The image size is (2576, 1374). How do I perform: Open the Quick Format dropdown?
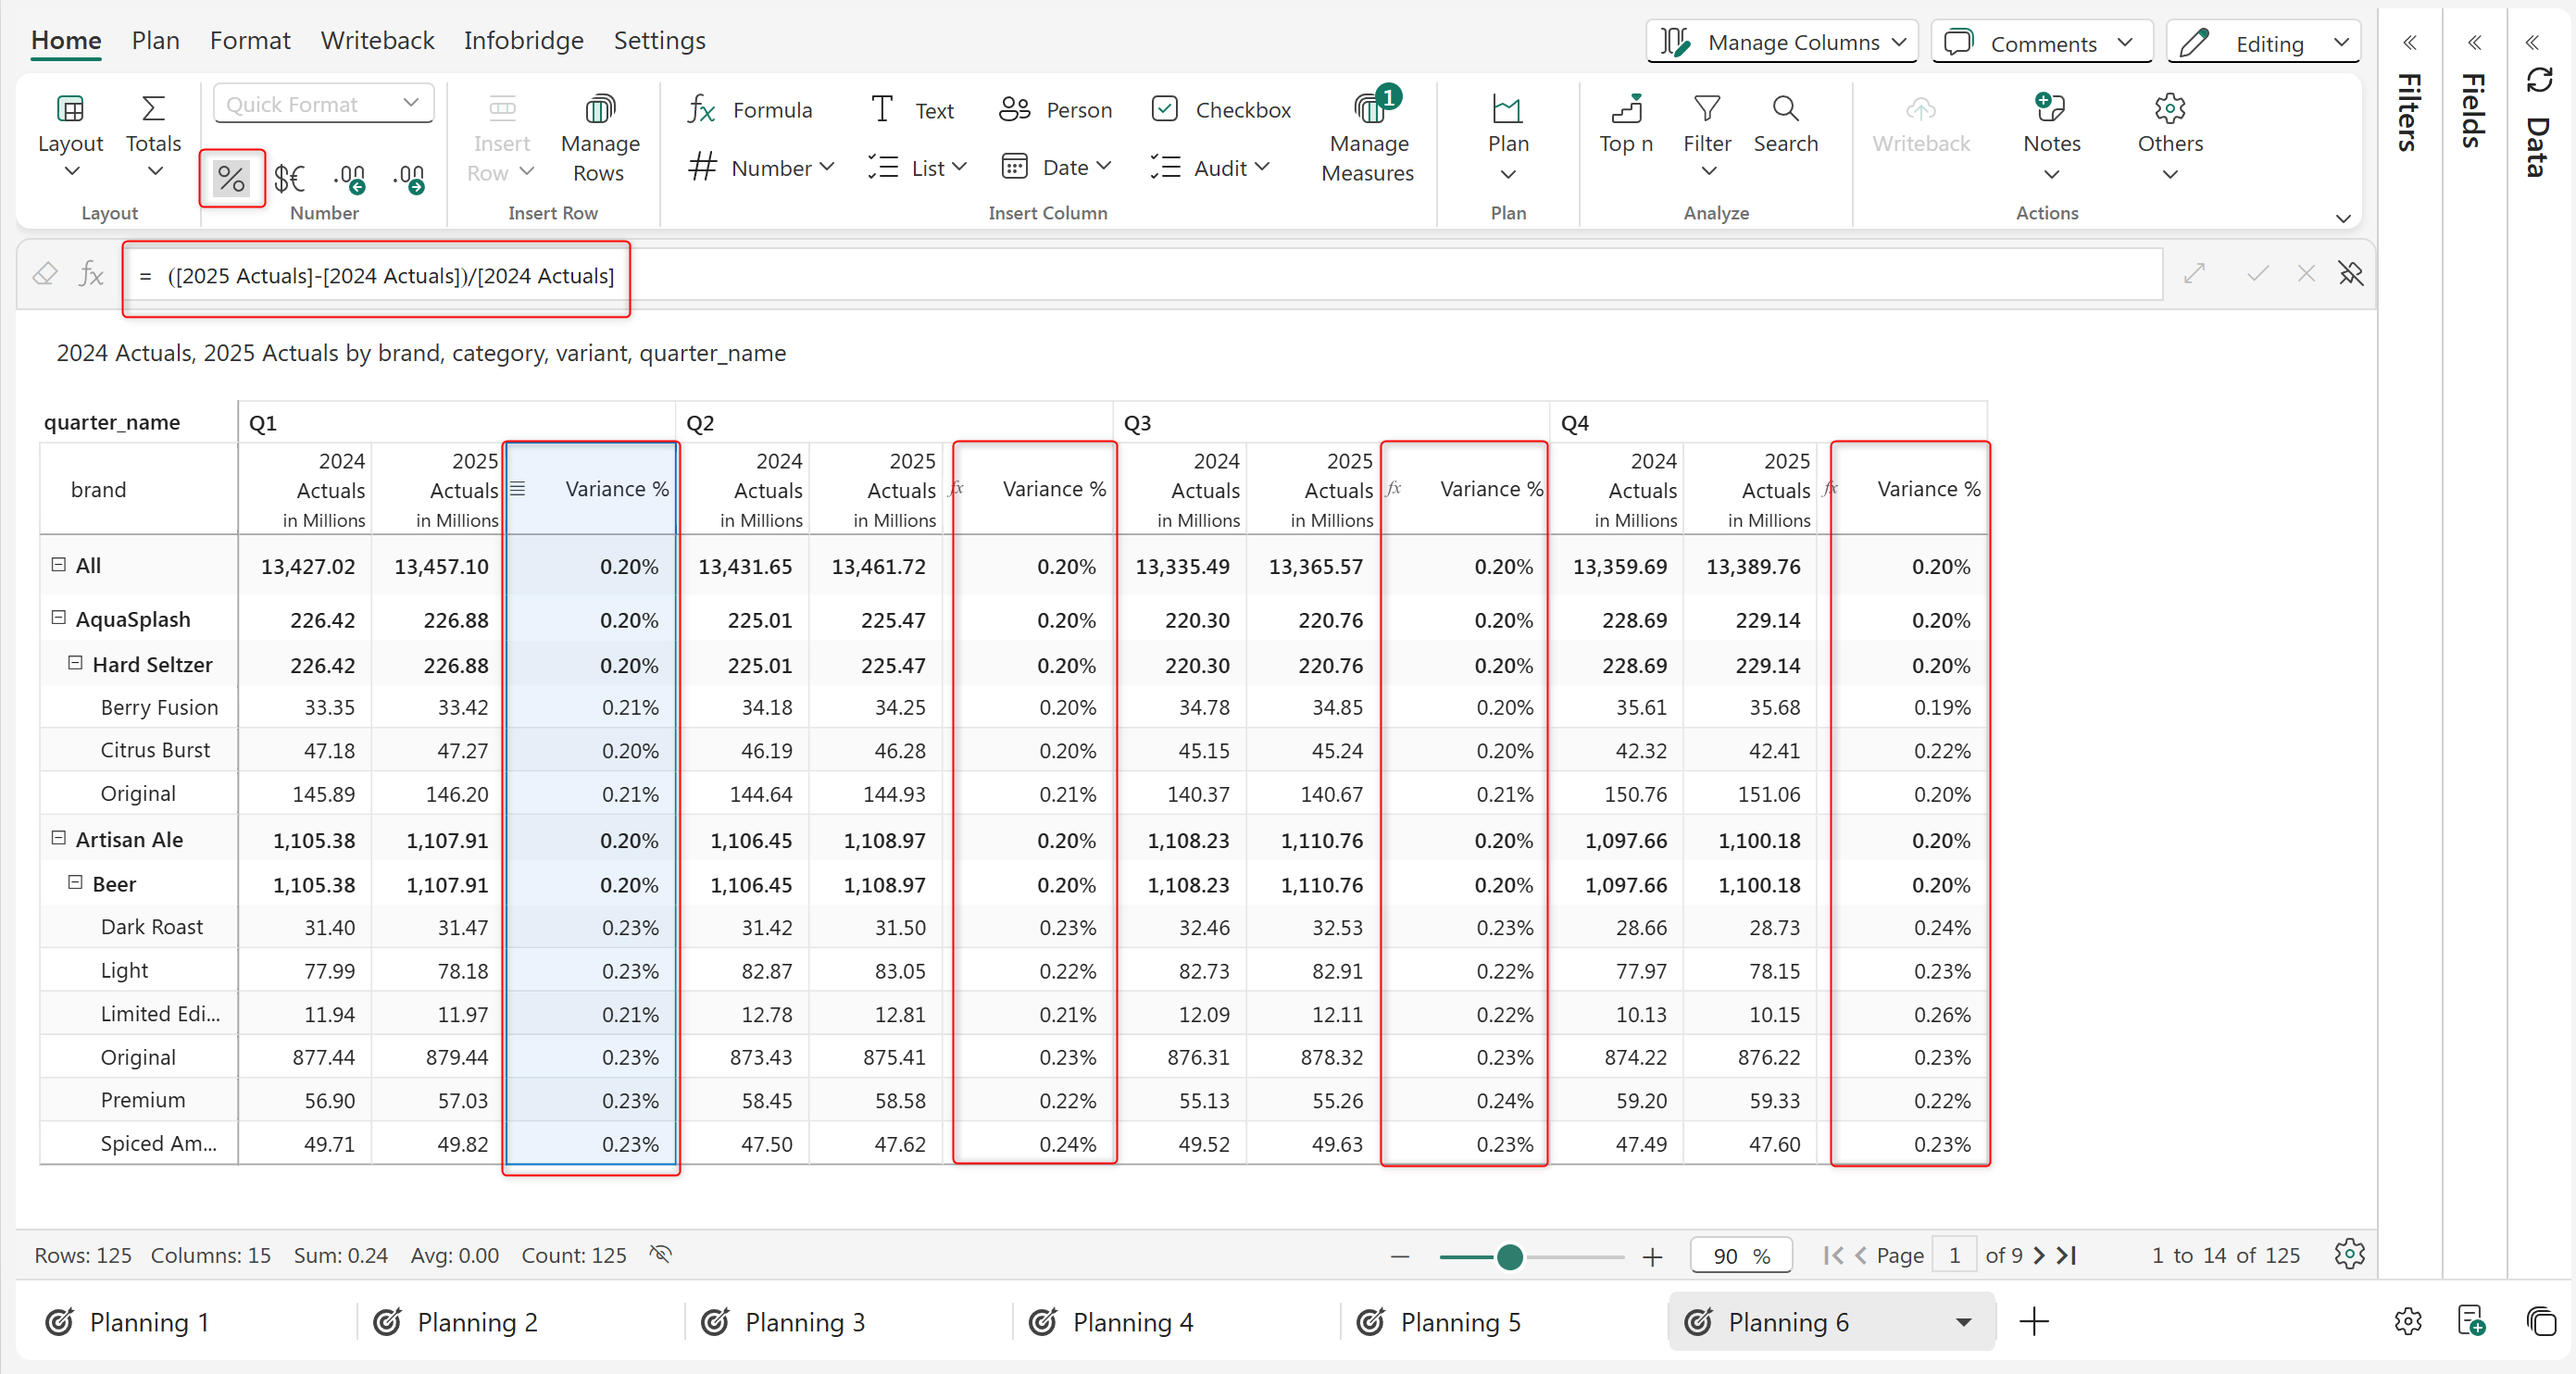323,104
